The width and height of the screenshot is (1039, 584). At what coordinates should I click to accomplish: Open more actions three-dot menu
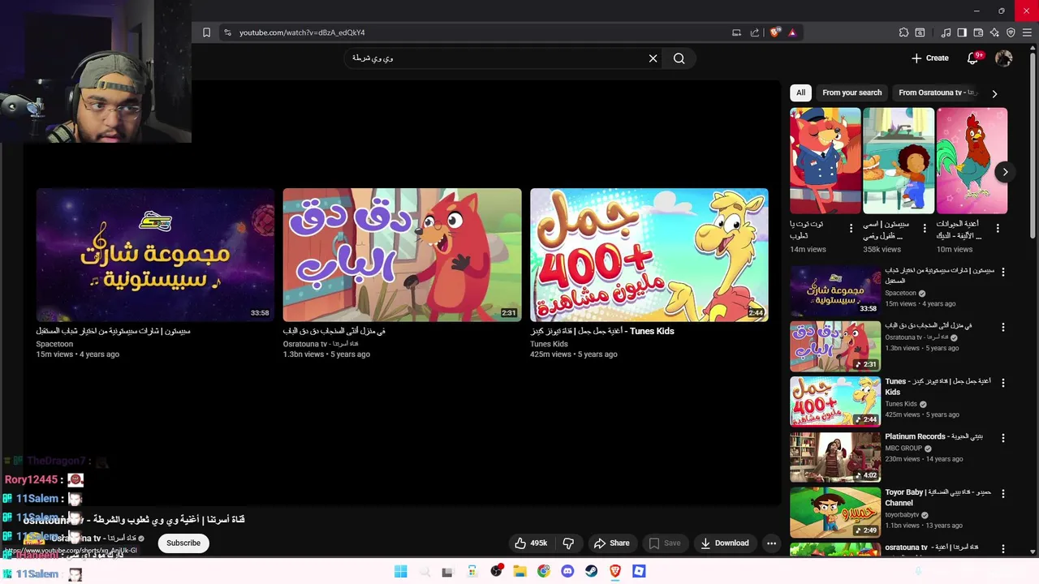click(x=771, y=543)
